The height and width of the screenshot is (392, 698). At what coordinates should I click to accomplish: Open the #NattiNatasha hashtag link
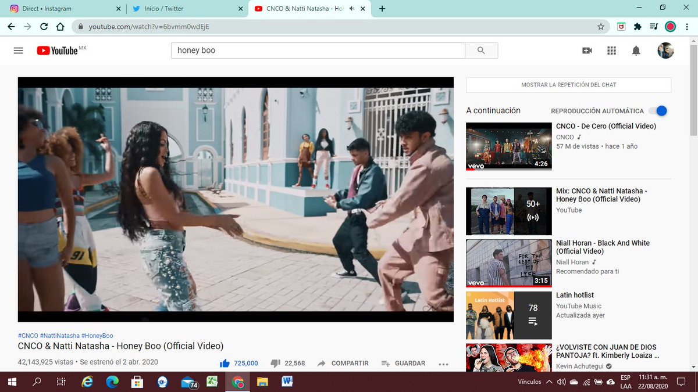60,336
